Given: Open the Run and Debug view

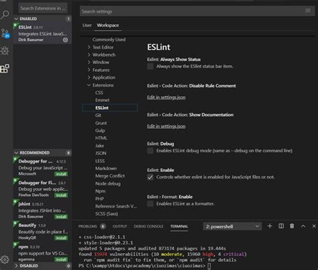Looking at the screenshot, I should [5, 51].
